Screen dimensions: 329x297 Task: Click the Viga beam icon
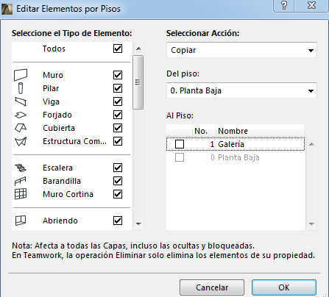coord(21,101)
